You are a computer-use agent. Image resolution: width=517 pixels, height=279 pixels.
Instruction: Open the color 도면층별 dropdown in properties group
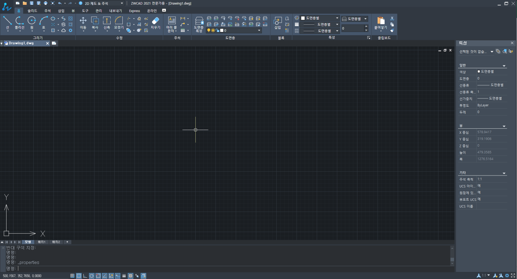[320, 18]
